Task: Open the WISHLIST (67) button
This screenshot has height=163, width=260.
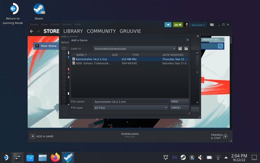Action: (x=213, y=39)
